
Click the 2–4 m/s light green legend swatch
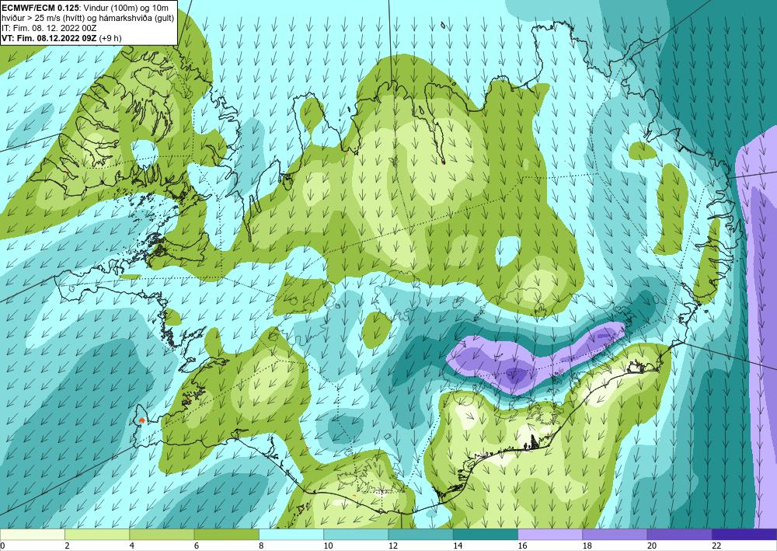pyautogui.click(x=97, y=535)
